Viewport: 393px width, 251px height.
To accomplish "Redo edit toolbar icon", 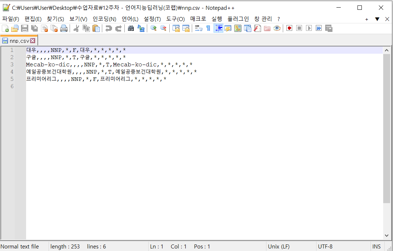I will [x=118, y=28].
